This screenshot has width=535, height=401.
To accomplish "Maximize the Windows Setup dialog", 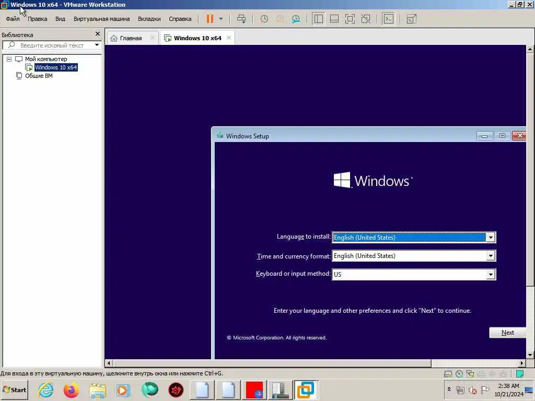I will [x=502, y=136].
